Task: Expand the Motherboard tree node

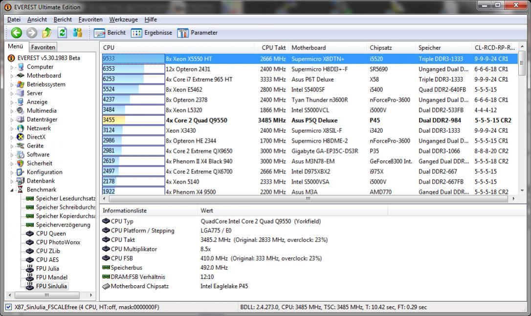Action: (12, 76)
